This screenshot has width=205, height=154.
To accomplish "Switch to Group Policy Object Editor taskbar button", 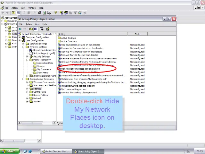I will click(88, 151).
